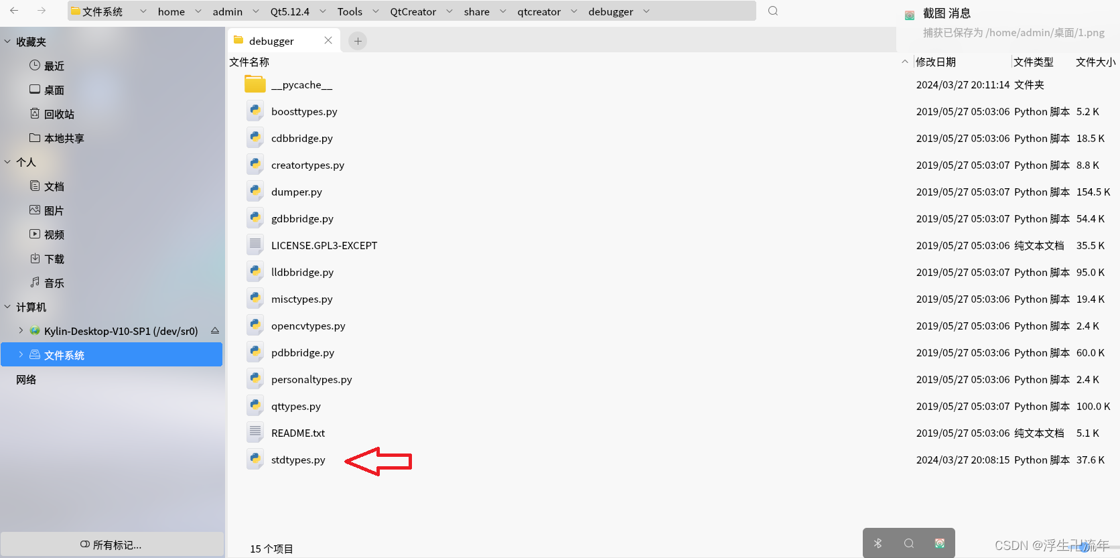The width and height of the screenshot is (1120, 558).
Task: Select the LICENSE.GPL3-EXCEPT text file icon
Action: point(255,245)
